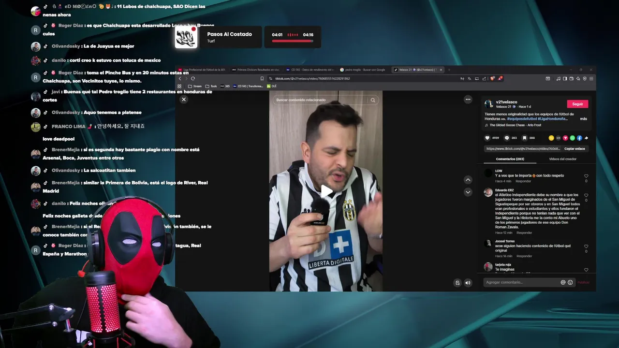Open the apps grid icon in bookmarks bar
Image resolution: width=619 pixels, height=348 pixels.
click(179, 86)
